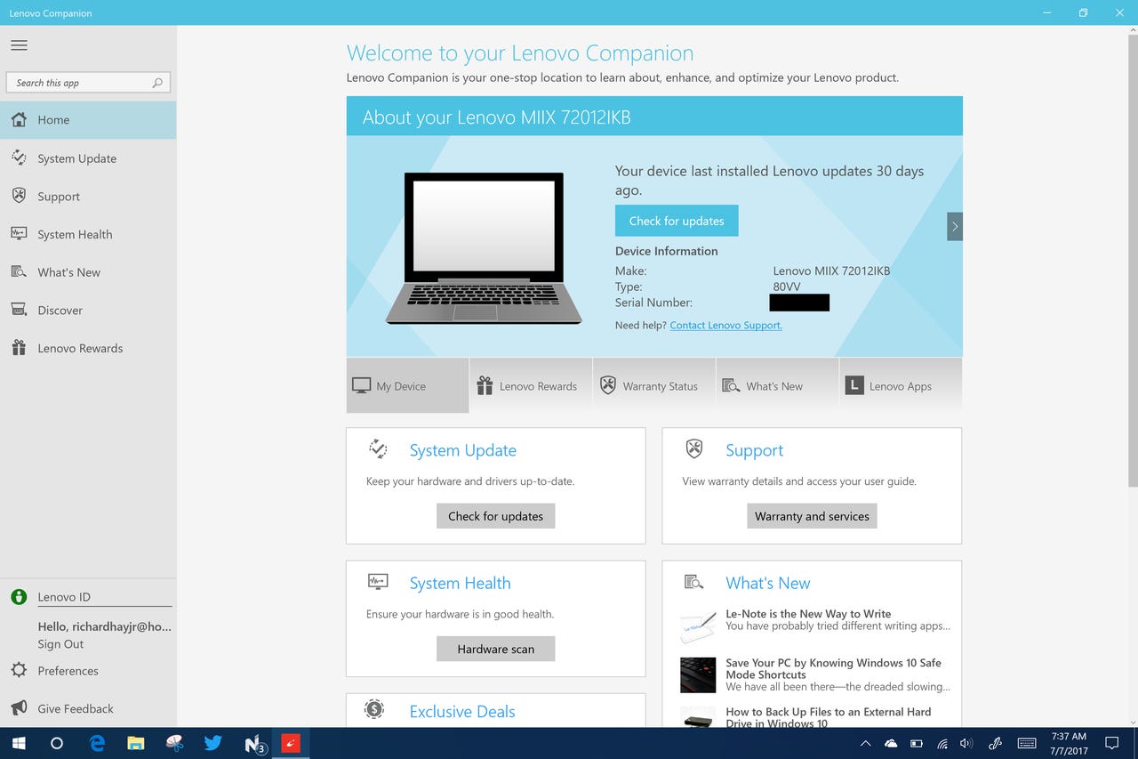
Task: Select the What's New sidebar icon
Action: [x=19, y=271]
